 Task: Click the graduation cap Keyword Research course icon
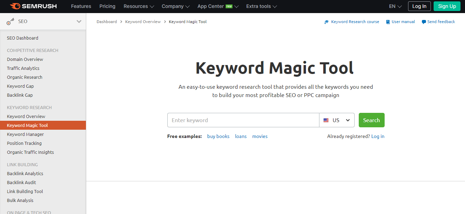327,22
